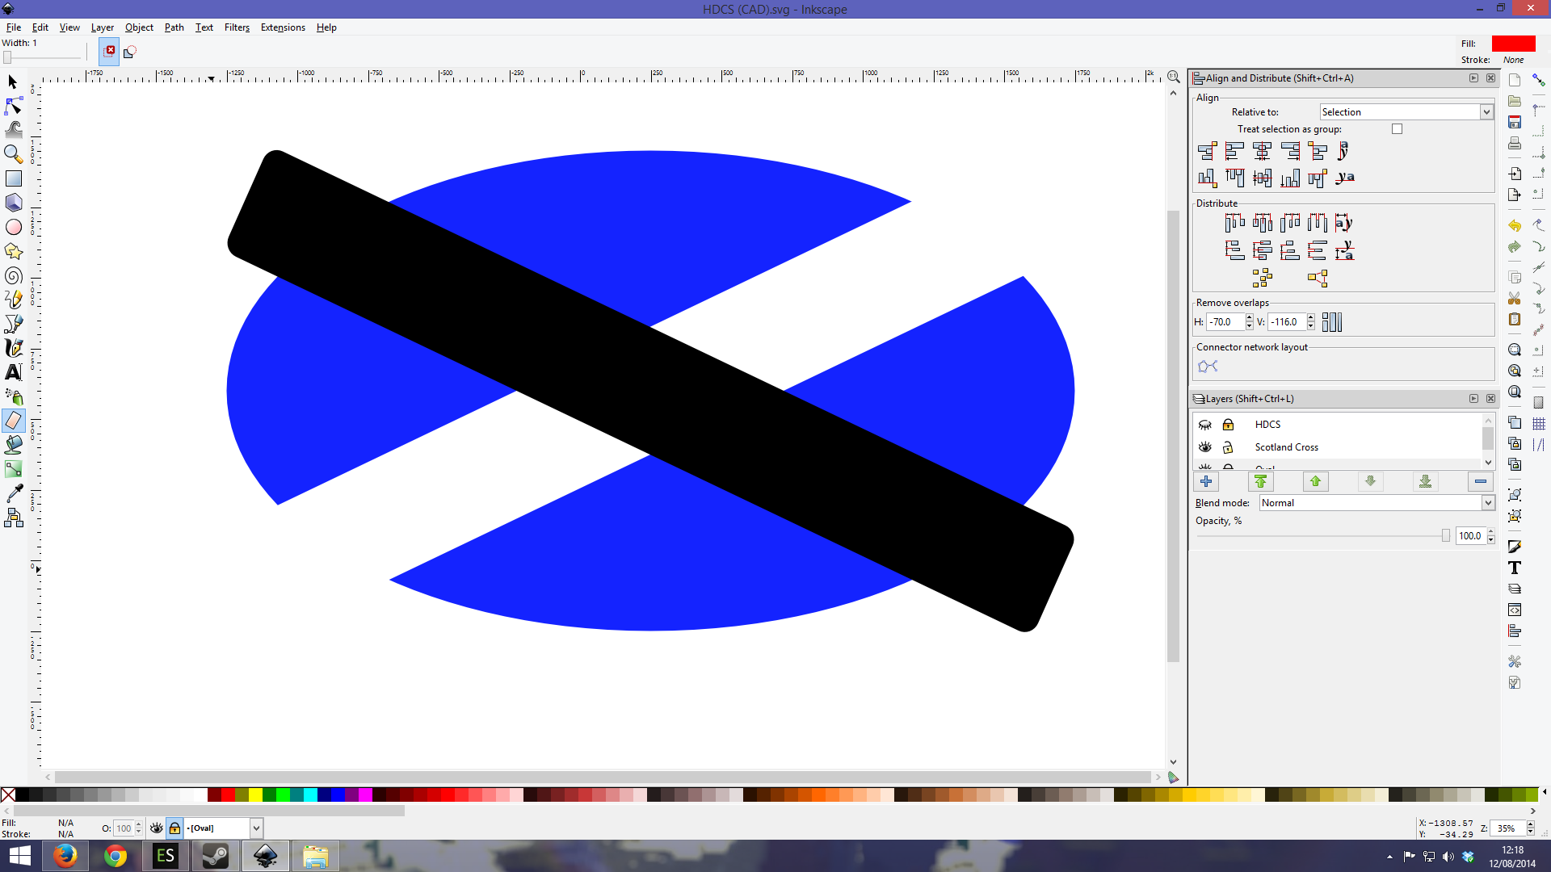Activate the Gradient tool
Screen dimensions: 1551x872
[13, 468]
